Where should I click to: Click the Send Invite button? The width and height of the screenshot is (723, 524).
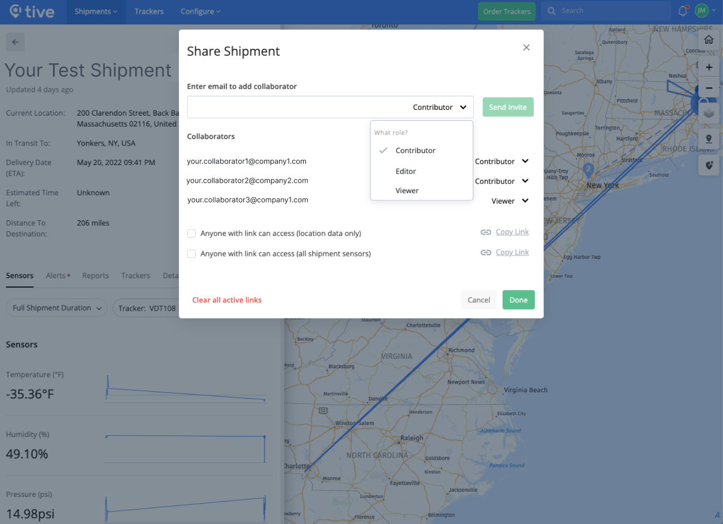508,108
